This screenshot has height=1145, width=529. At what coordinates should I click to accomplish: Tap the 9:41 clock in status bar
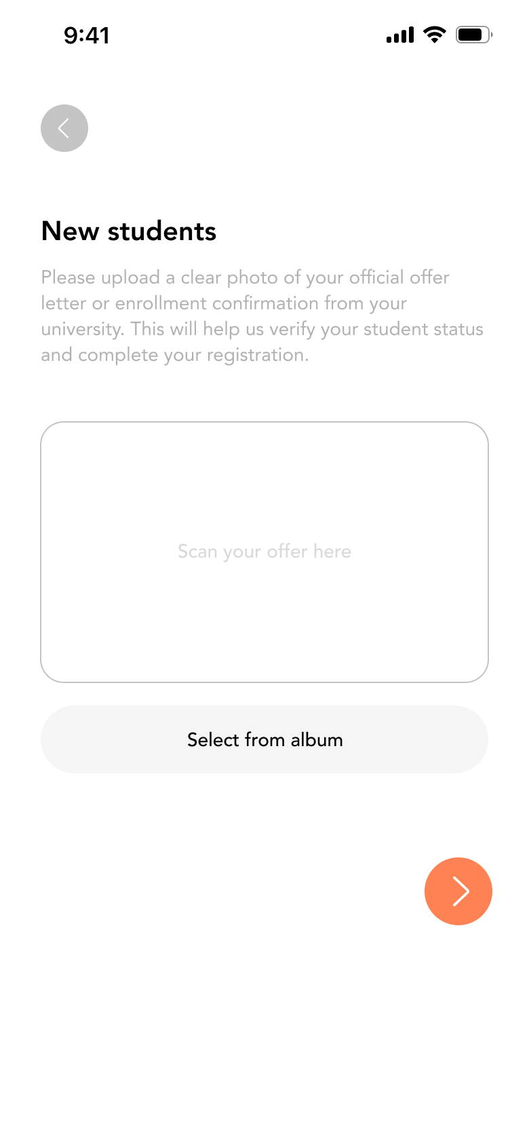tap(87, 35)
